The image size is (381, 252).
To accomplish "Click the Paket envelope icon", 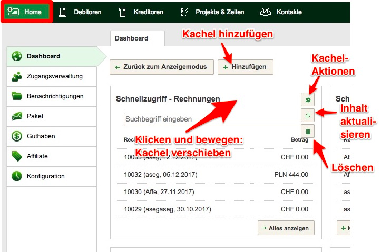I will pos(17,116).
